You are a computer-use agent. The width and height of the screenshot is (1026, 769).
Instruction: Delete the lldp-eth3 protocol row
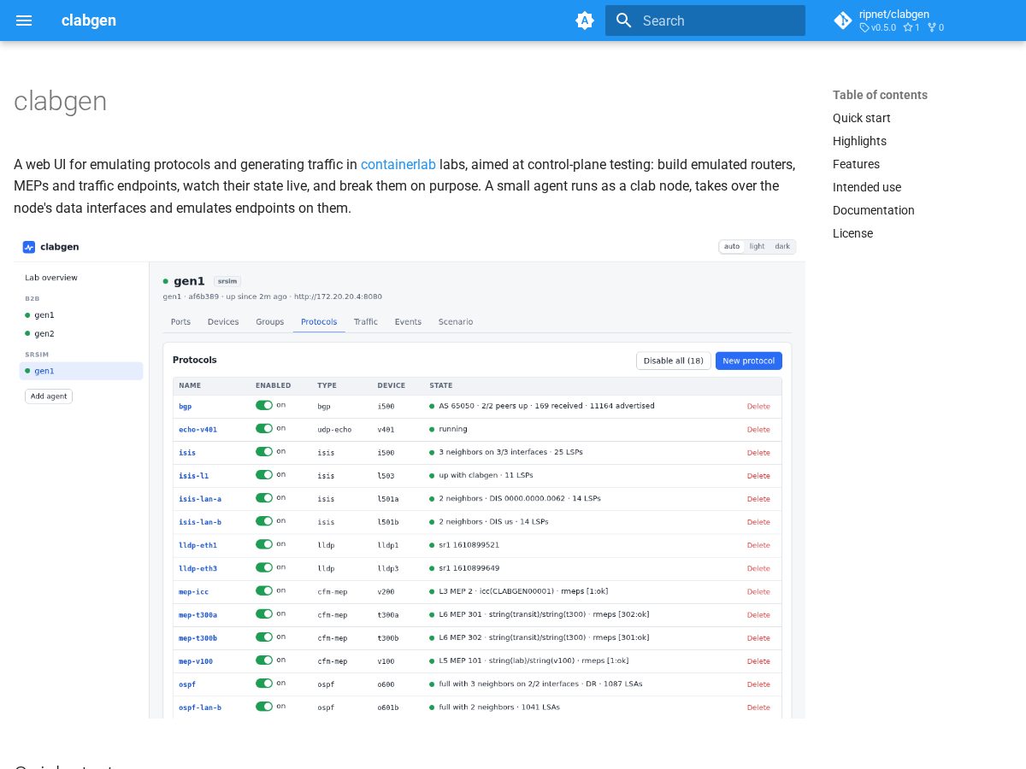pos(758,568)
